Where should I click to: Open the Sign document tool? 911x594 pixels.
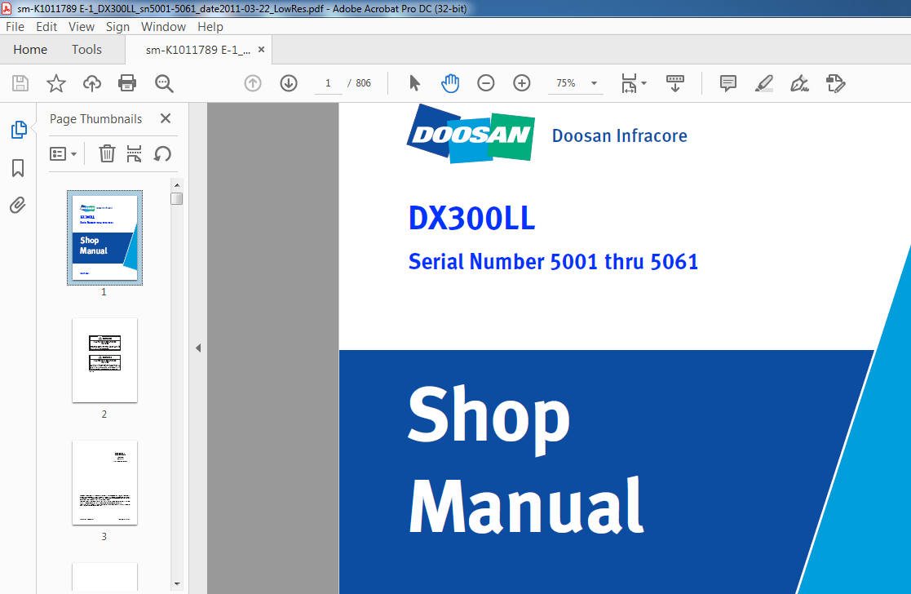pyautogui.click(x=800, y=83)
